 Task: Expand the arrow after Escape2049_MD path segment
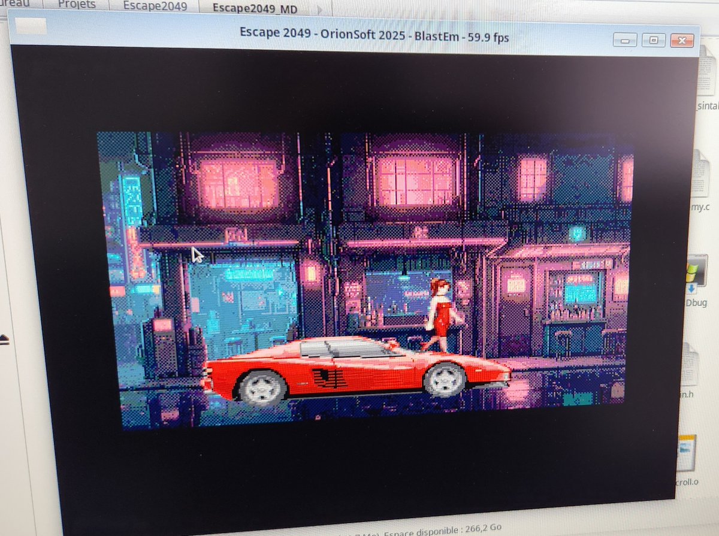pyautogui.click(x=320, y=9)
